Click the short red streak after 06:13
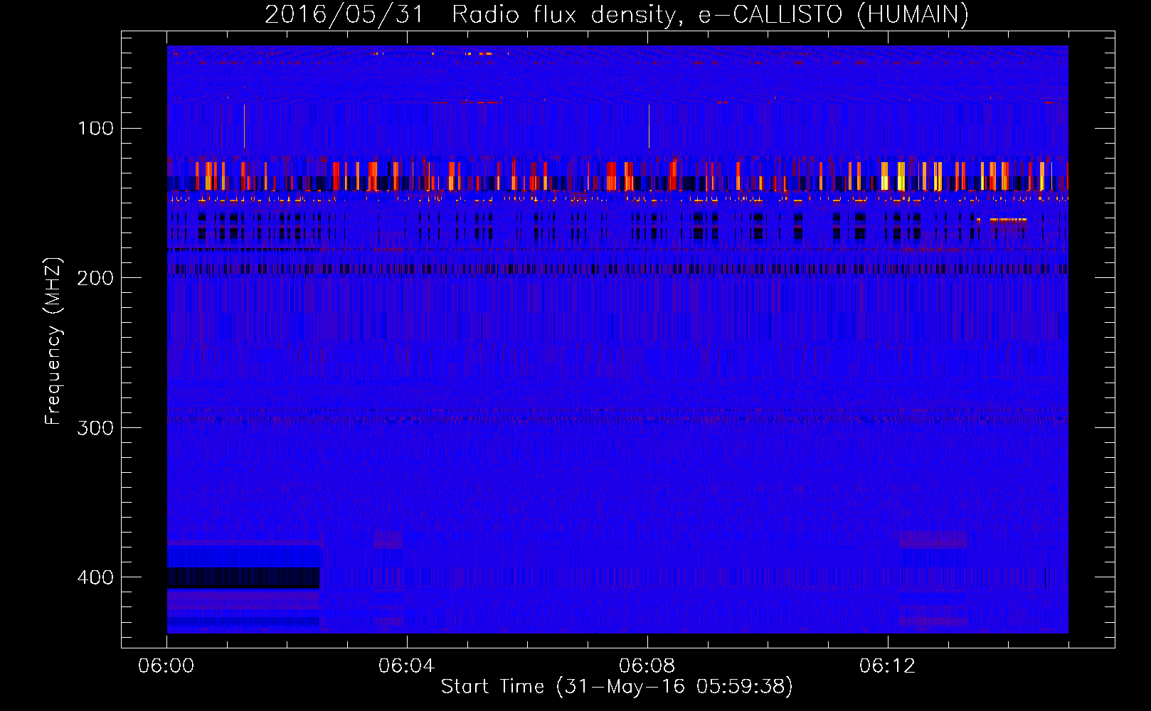Viewport: 1151px width, 711px height. tap(1007, 220)
